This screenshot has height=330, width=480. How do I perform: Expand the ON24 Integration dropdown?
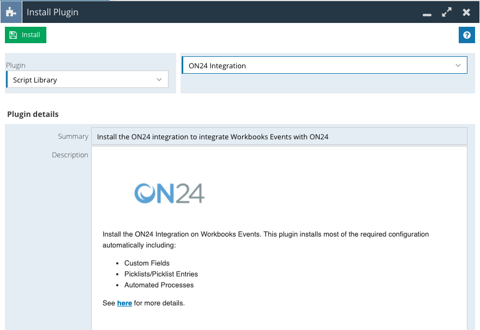coord(325,65)
